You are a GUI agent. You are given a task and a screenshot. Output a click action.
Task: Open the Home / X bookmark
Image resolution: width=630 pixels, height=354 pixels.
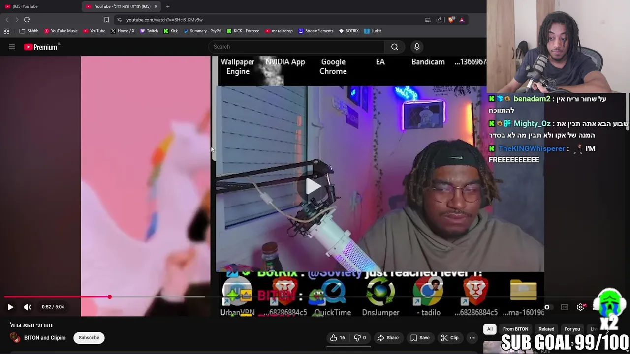(x=122, y=31)
